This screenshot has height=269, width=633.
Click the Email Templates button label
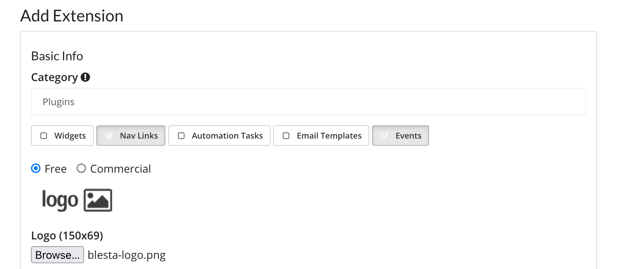(x=329, y=136)
